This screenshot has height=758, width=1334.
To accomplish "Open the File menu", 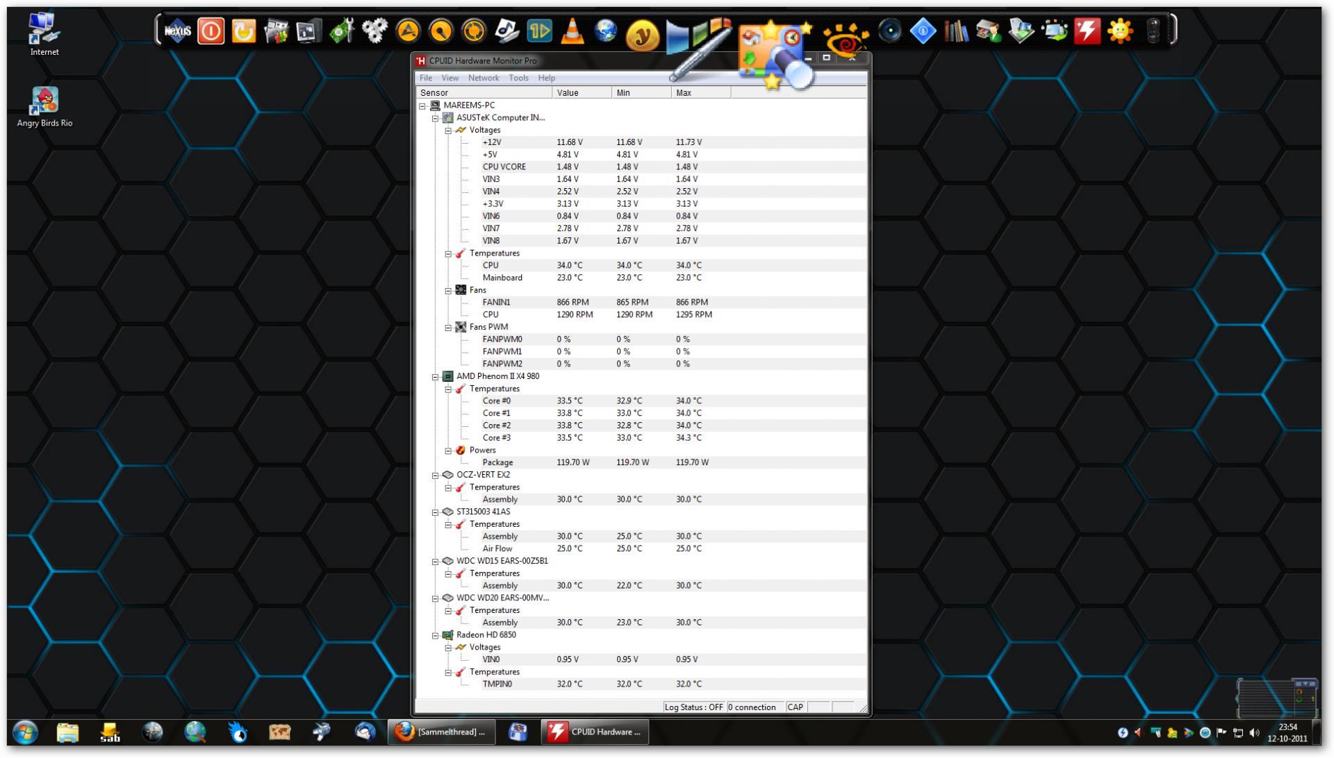I will pos(426,78).
